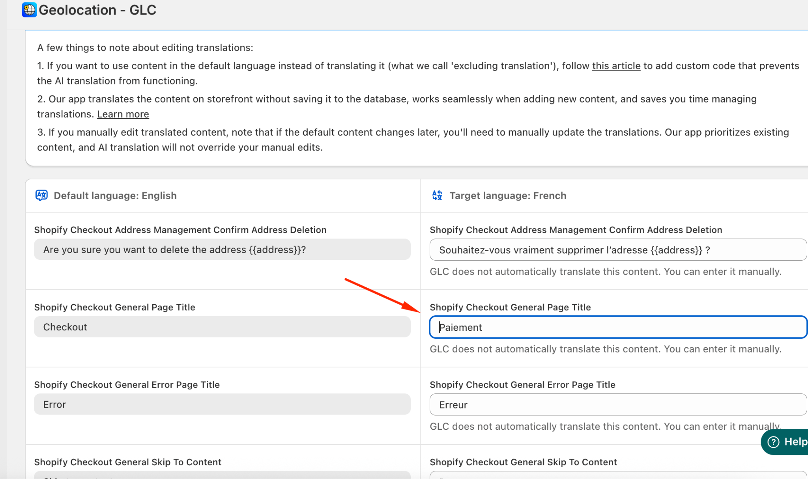Select the 'Erreur' translation input
Viewport: 808px width, 479px height.
coord(617,404)
